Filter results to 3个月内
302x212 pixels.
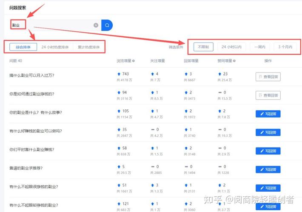coord(285,47)
